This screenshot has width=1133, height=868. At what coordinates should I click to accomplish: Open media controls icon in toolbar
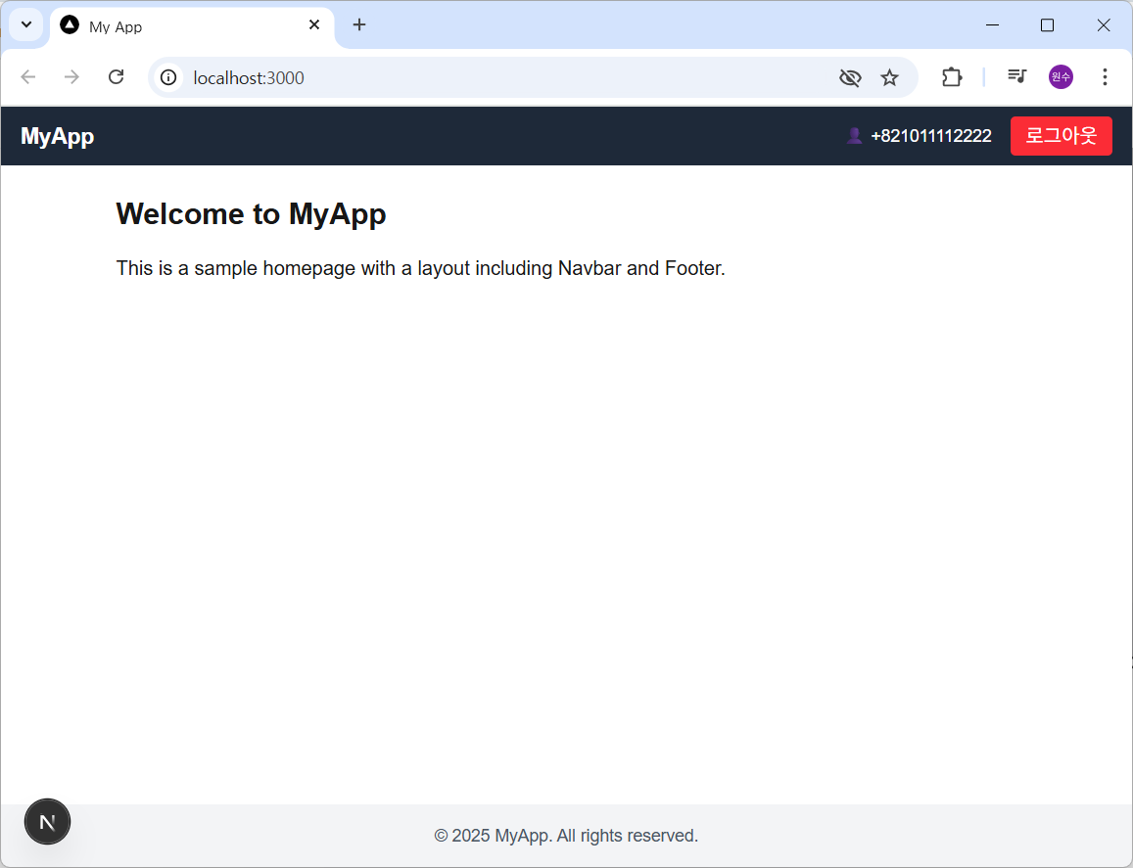tap(1017, 75)
